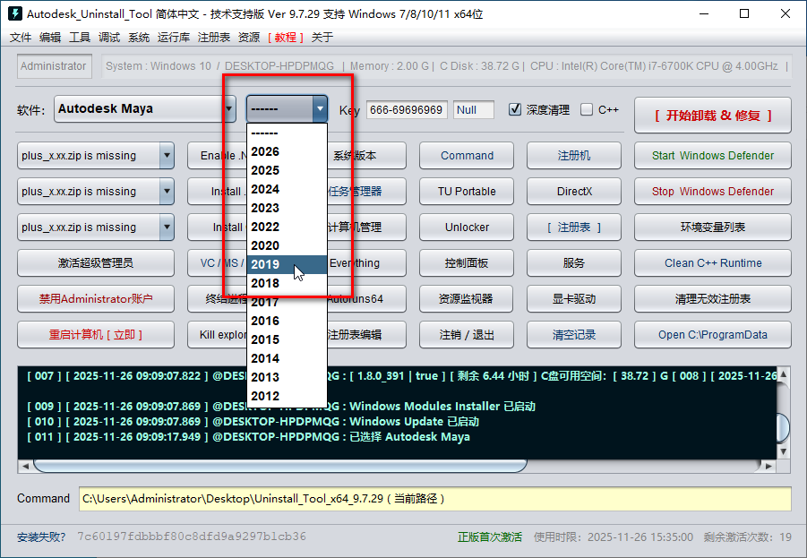807x558 pixels.
Task: Choose version 2020 from the list
Action: click(287, 245)
